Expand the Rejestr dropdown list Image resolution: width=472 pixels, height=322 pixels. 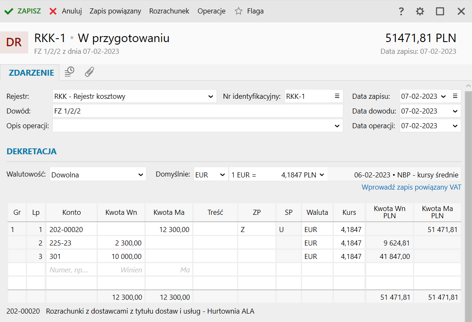click(211, 96)
